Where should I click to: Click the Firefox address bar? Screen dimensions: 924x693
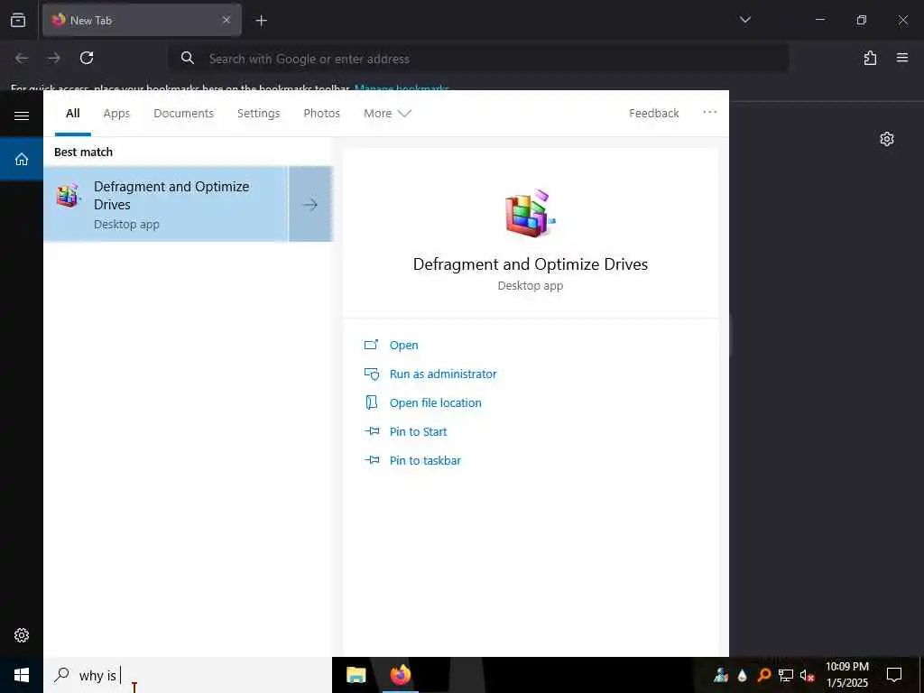point(478,59)
